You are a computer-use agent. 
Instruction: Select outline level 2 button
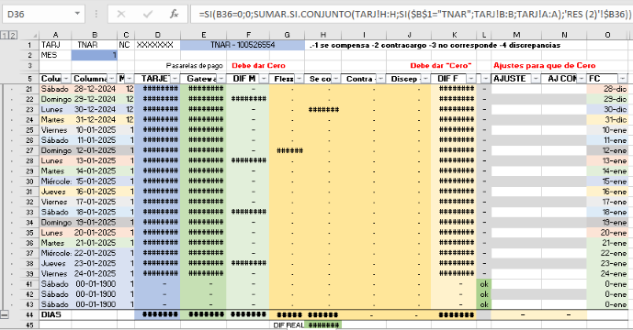pyautogui.click(x=13, y=36)
